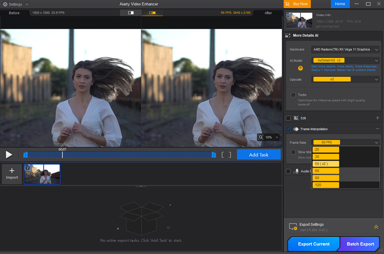Click the Buy Now cart button

pyautogui.click(x=297, y=4)
